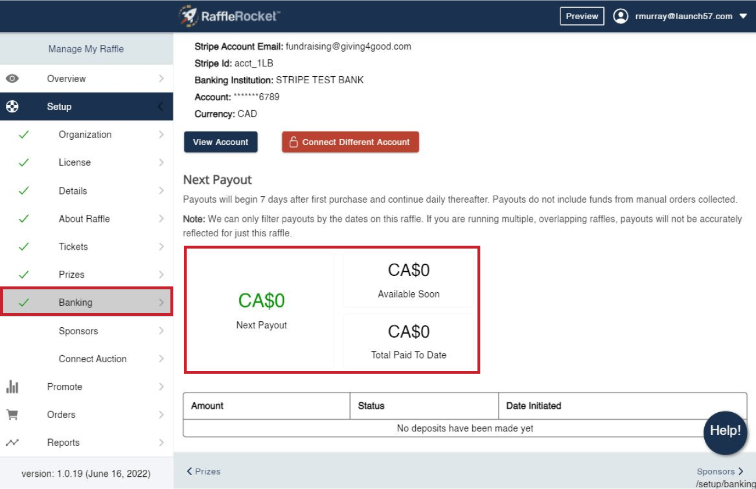Open the Overview menu item
756x489 pixels.
pos(86,79)
